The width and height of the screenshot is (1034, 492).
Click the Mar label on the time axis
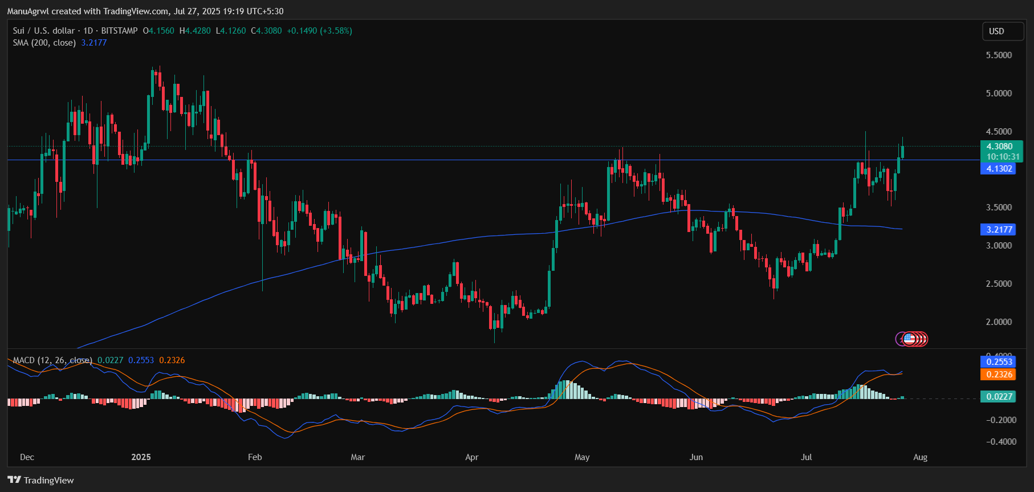(x=357, y=457)
